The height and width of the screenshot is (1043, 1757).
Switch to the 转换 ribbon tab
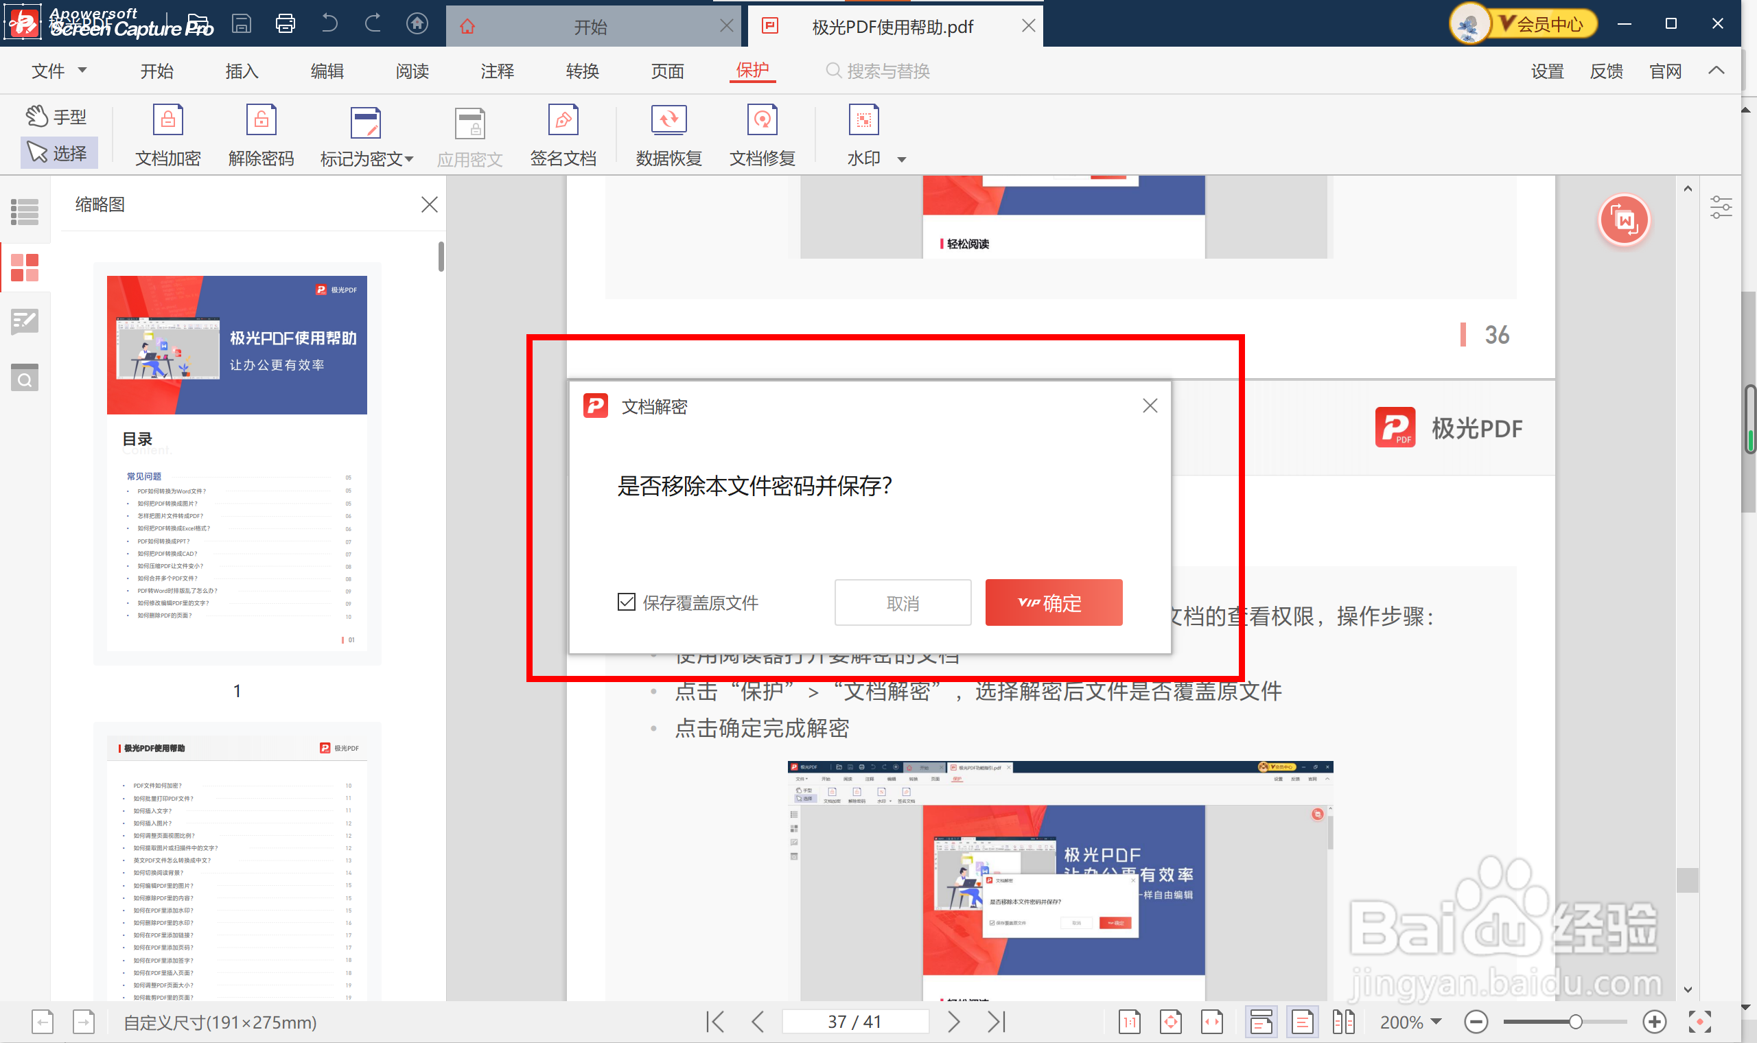582,71
